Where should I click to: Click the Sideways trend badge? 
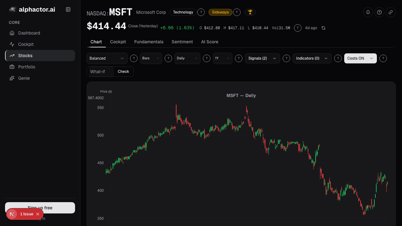click(x=220, y=12)
